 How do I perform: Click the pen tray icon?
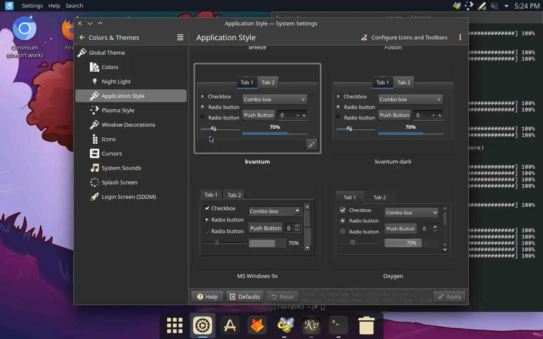[x=482, y=6]
